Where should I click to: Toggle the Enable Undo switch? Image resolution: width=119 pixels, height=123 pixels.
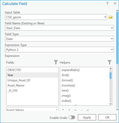click(x=72, y=117)
